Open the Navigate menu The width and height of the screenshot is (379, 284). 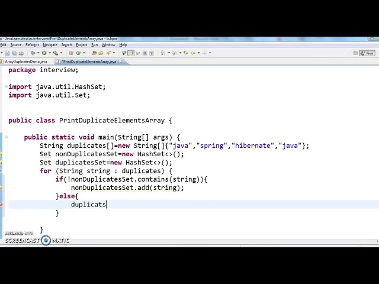click(x=50, y=45)
